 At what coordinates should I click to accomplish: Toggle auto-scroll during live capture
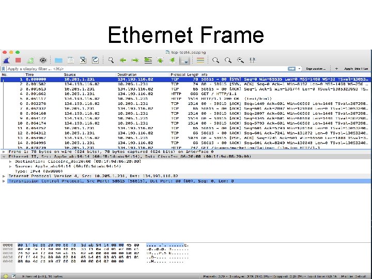click(x=185, y=60)
